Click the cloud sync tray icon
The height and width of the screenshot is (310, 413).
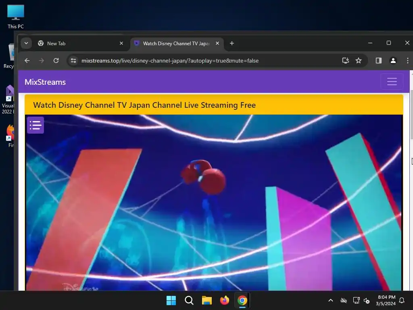tap(344, 300)
